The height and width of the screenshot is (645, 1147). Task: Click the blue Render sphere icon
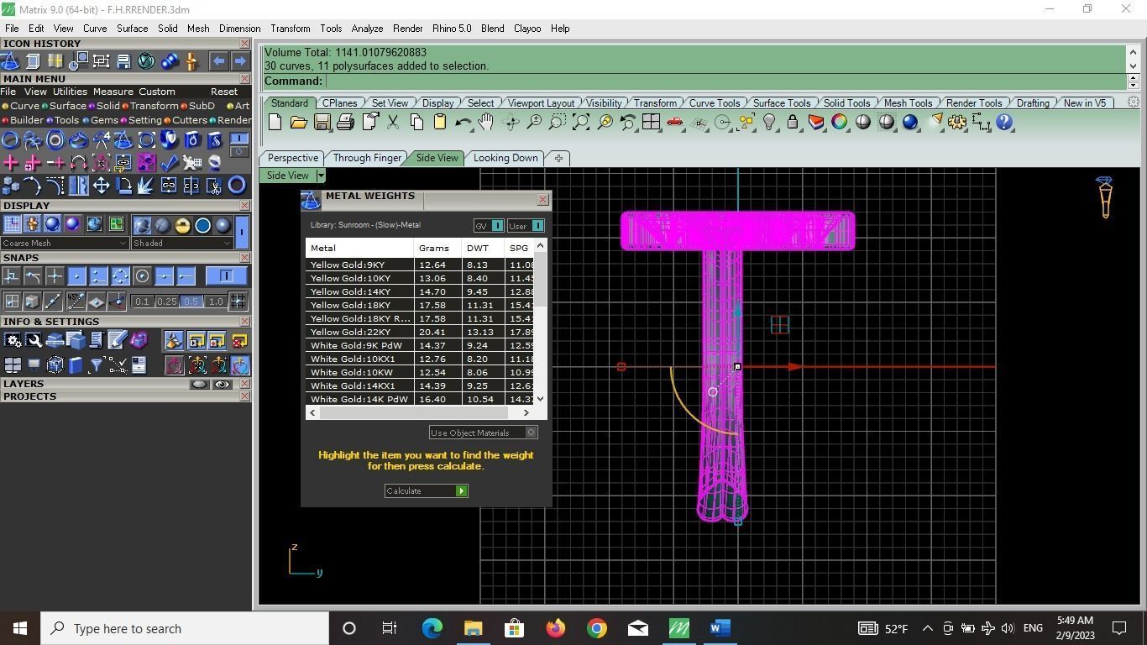tap(909, 123)
